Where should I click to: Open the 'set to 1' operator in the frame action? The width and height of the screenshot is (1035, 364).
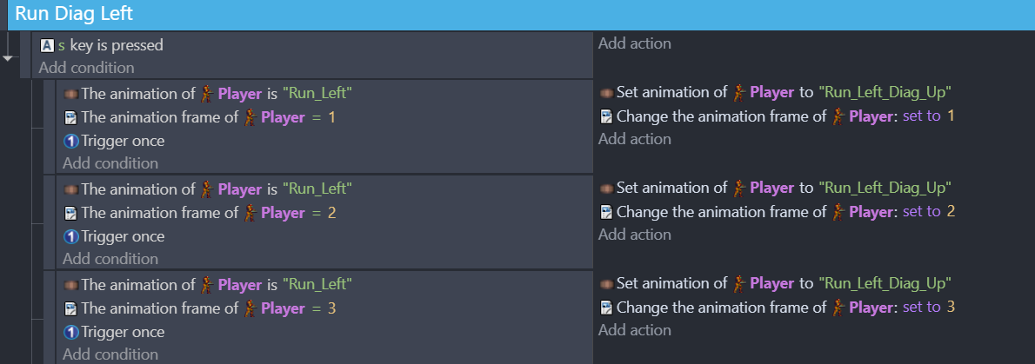(921, 116)
